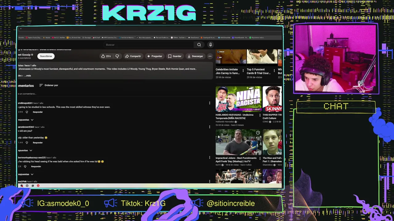Screen dimensions: 394x221
Task: Open 'Top 5 Funniest Cards B Trial' title
Action: [259, 71]
